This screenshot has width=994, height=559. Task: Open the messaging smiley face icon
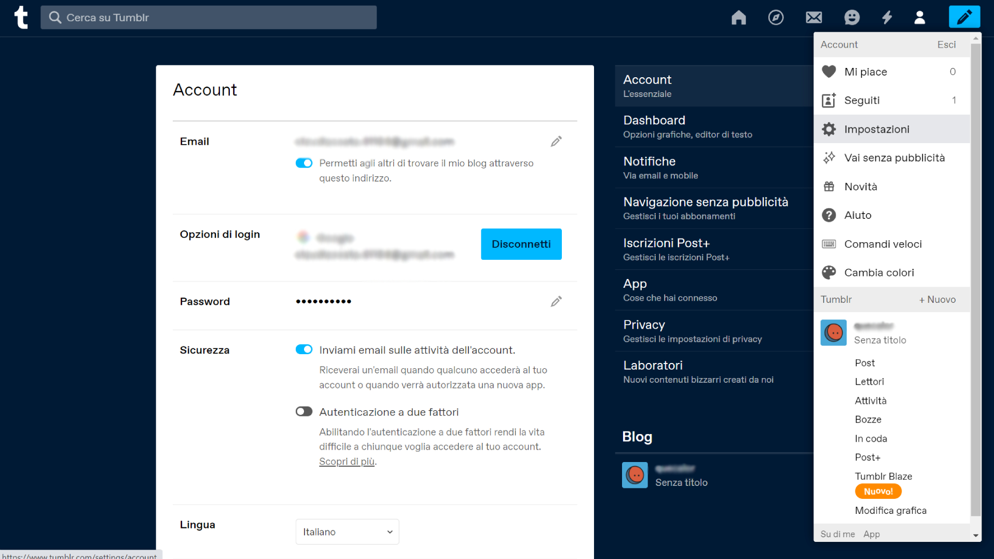tap(851, 18)
